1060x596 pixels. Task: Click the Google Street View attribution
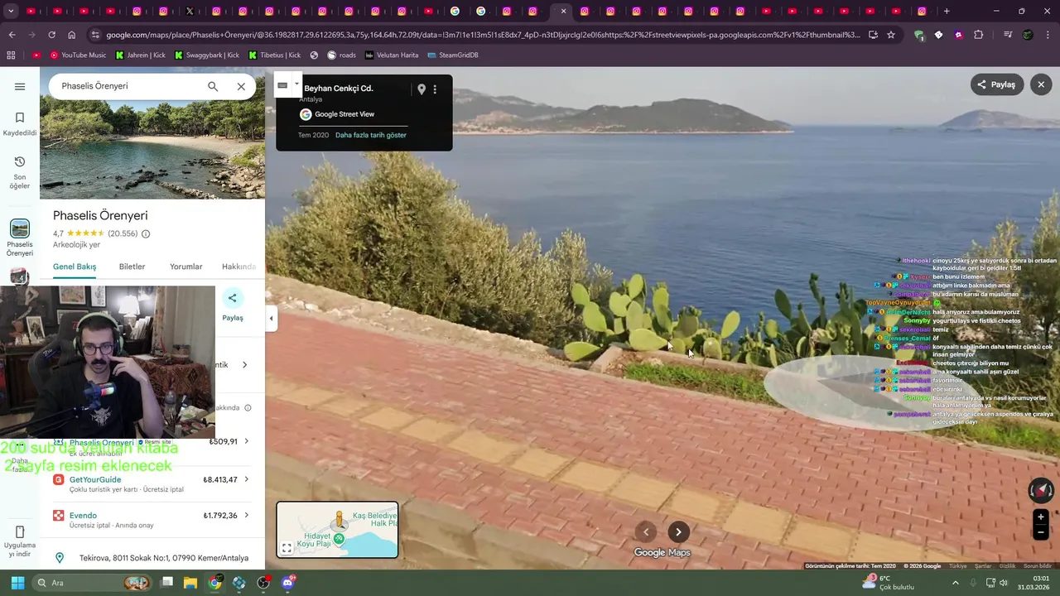click(x=337, y=114)
